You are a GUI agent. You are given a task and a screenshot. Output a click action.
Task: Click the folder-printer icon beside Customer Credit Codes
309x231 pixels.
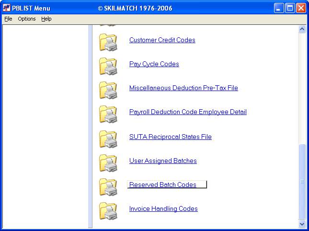(x=108, y=42)
